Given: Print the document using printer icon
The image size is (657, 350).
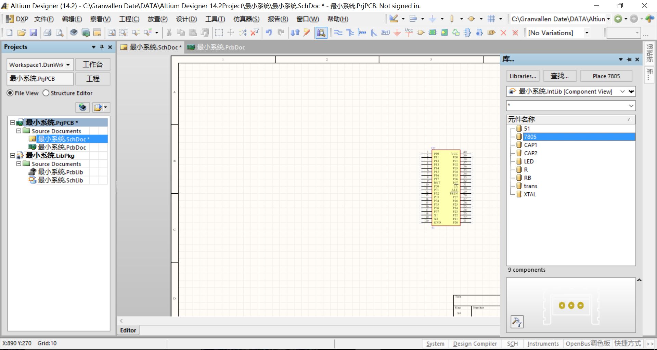Looking at the screenshot, I should (48, 33).
